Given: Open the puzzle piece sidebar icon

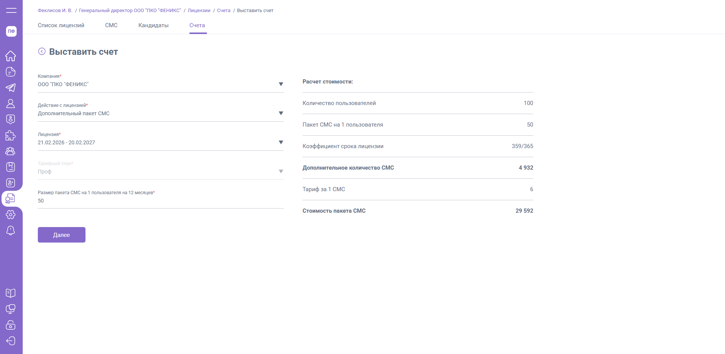Looking at the screenshot, I should (x=11, y=135).
